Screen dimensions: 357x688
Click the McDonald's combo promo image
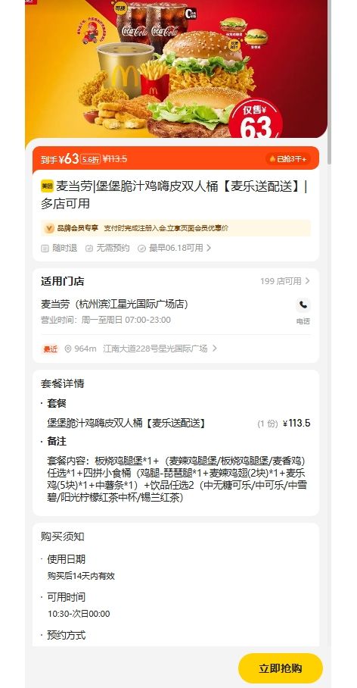click(176, 69)
